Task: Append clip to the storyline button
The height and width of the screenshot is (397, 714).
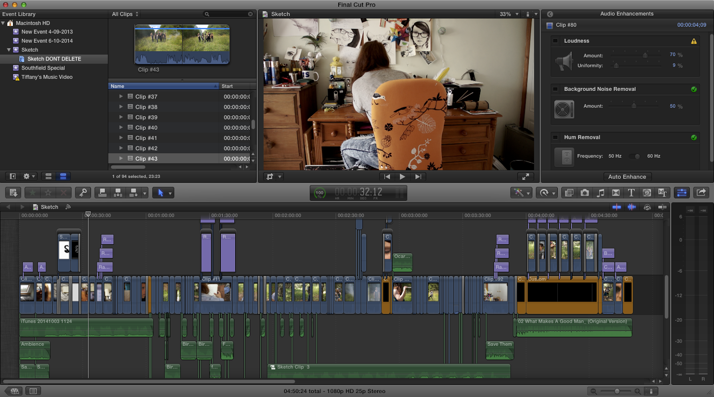Action: point(133,192)
